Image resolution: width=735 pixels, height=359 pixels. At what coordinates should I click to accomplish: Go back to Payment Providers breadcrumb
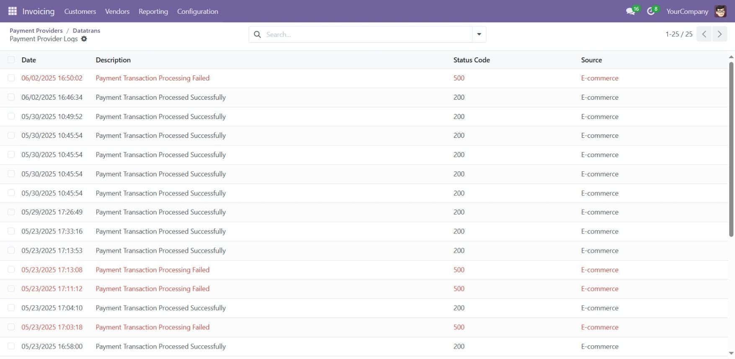pyautogui.click(x=36, y=31)
